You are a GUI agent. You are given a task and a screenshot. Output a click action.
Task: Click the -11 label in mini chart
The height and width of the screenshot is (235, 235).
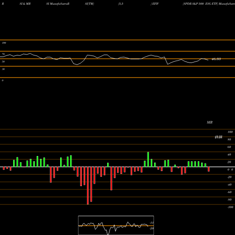point(152,223)
